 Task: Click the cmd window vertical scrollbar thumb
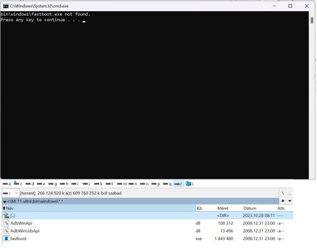pyautogui.click(x=312, y=20)
